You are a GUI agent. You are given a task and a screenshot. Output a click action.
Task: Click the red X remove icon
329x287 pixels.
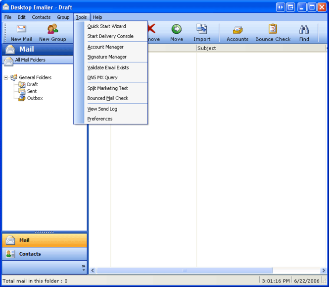point(151,29)
